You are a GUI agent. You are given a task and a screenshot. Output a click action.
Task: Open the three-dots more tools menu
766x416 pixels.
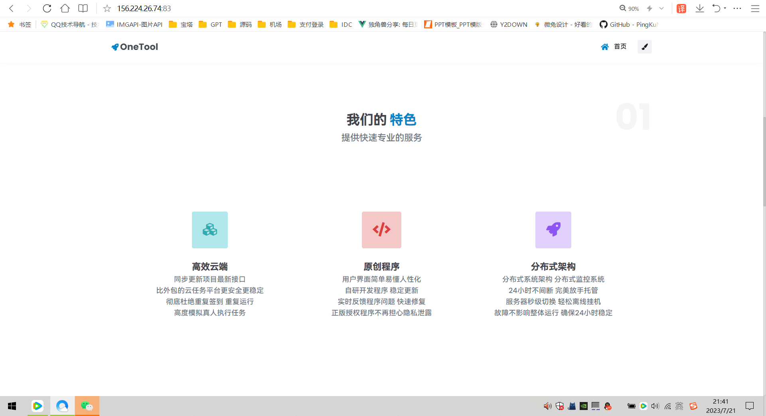point(737,8)
